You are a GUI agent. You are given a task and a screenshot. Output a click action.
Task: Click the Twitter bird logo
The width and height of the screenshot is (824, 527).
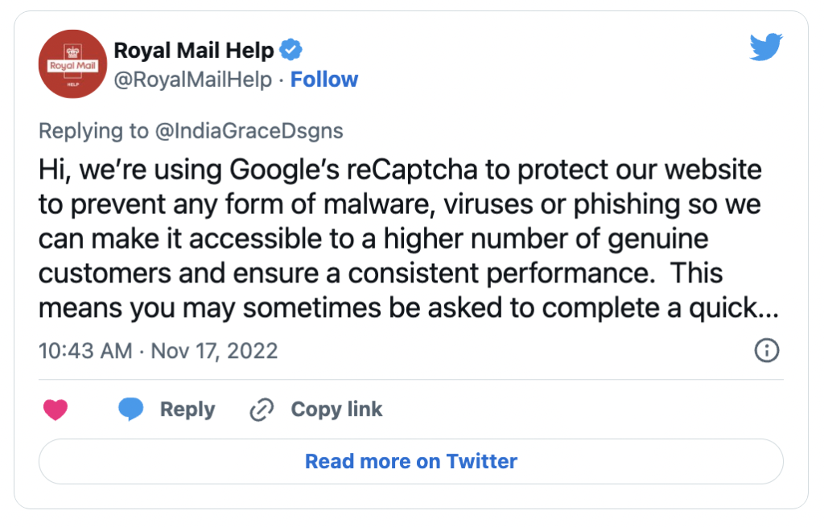[x=766, y=47]
